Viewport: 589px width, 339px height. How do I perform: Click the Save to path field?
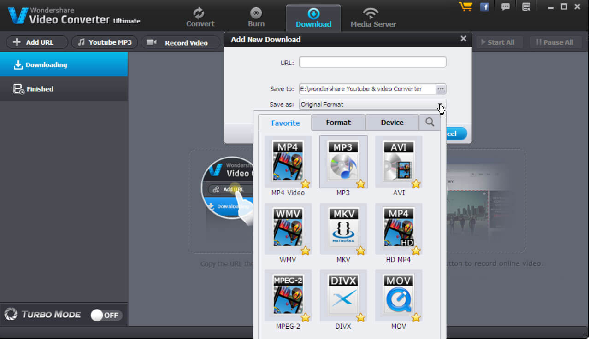[367, 89]
